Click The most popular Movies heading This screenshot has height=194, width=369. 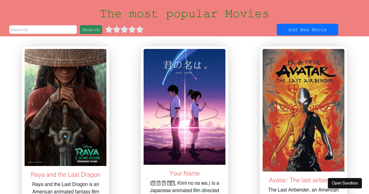184,14
